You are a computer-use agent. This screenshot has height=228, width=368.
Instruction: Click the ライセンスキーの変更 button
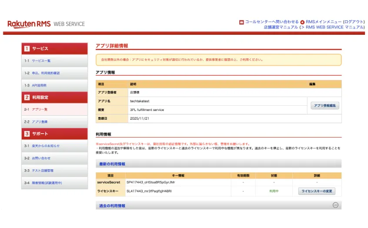(x=317, y=191)
